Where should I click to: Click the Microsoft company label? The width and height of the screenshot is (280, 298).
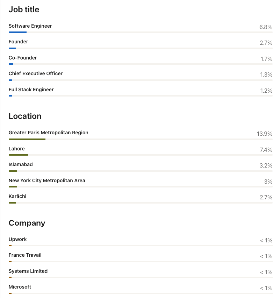(20, 287)
